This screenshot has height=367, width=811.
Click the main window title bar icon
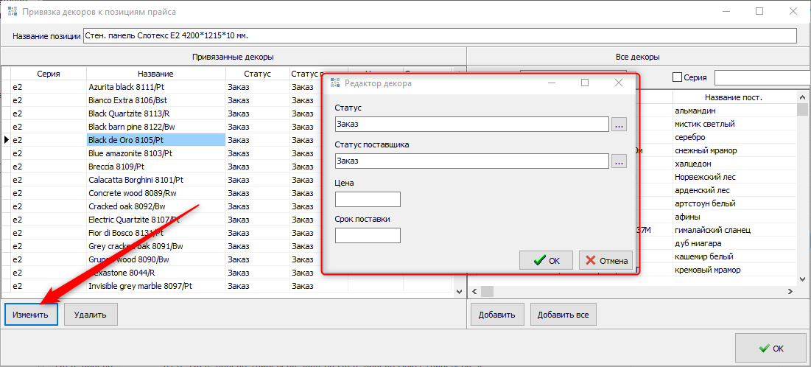pos(13,11)
